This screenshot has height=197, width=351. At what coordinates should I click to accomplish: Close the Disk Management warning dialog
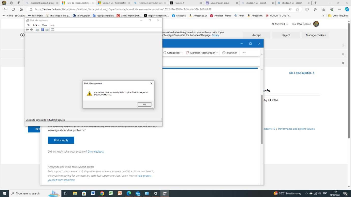click(151, 83)
